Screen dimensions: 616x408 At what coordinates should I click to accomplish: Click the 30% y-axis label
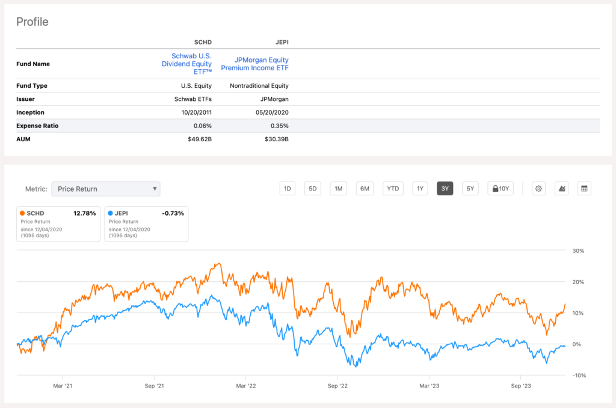(x=578, y=251)
